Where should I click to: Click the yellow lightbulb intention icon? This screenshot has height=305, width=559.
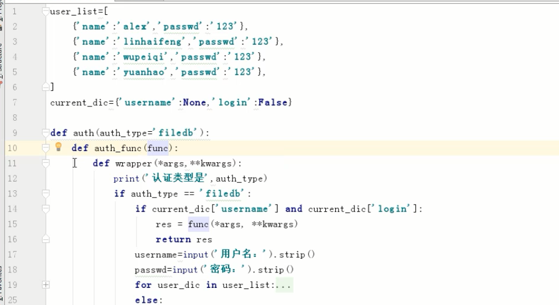[59, 147]
